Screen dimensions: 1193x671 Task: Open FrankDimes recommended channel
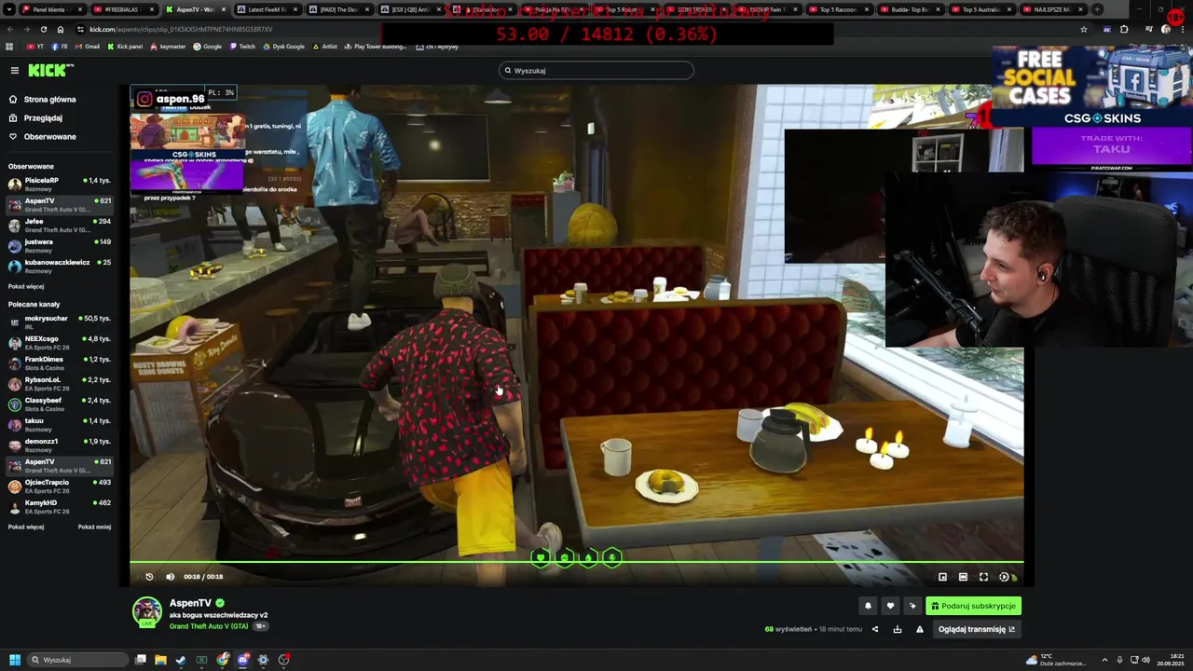(x=60, y=363)
